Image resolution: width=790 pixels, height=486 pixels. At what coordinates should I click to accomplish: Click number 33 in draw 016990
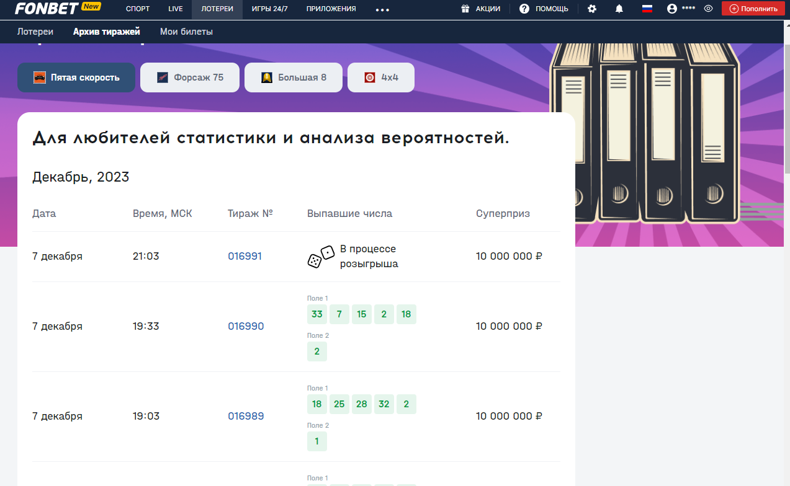(x=317, y=314)
